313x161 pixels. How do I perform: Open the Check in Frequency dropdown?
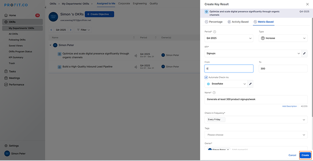(x=256, y=120)
